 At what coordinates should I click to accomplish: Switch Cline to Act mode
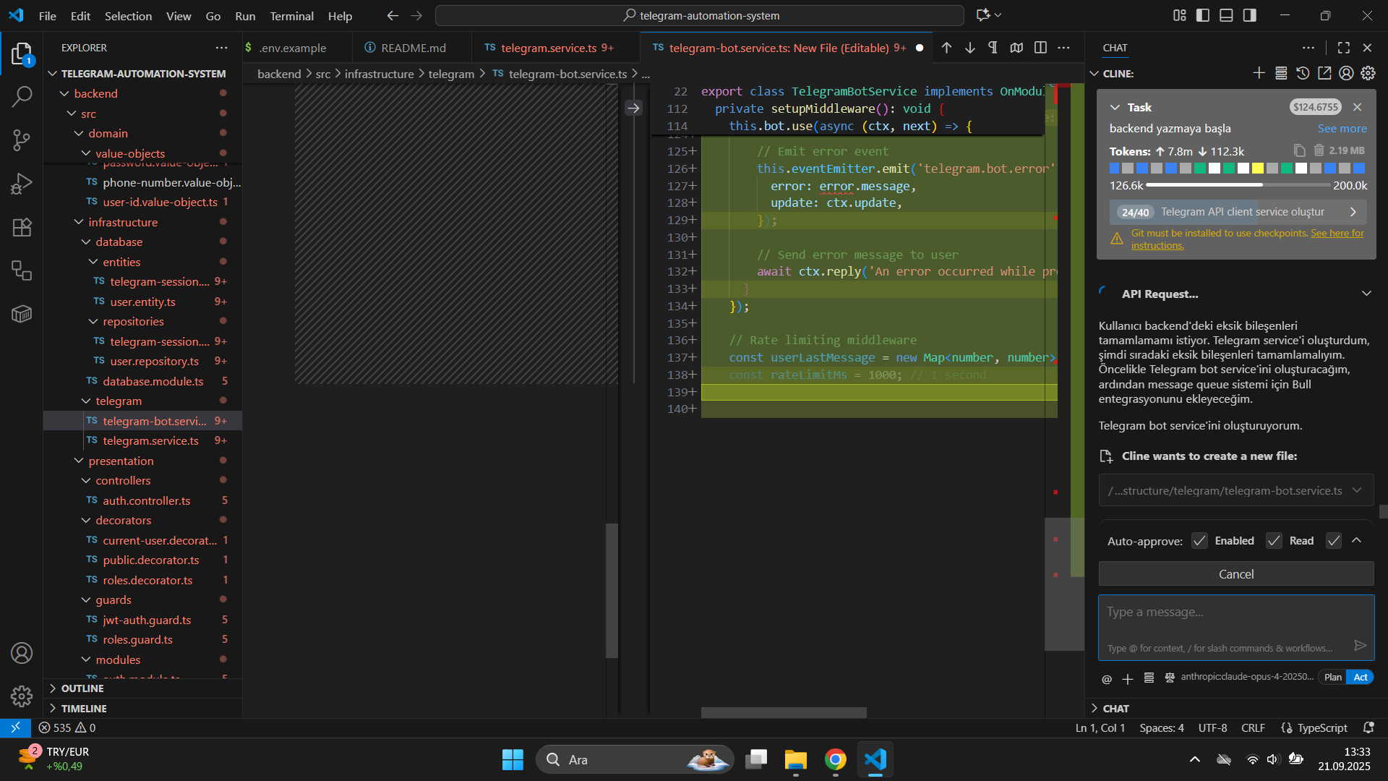[1361, 678]
